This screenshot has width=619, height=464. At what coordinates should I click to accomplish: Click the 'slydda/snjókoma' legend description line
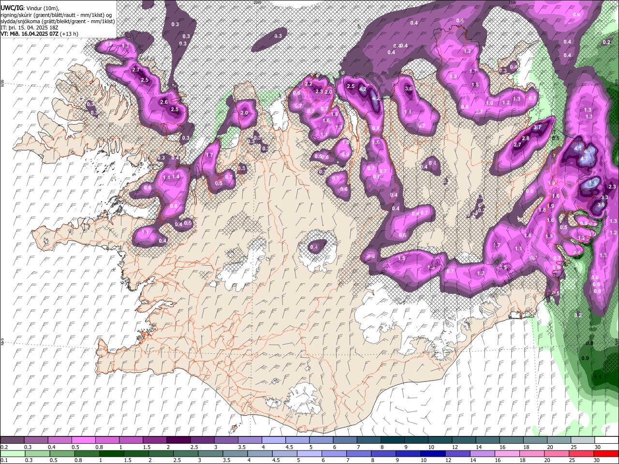[x=58, y=21]
